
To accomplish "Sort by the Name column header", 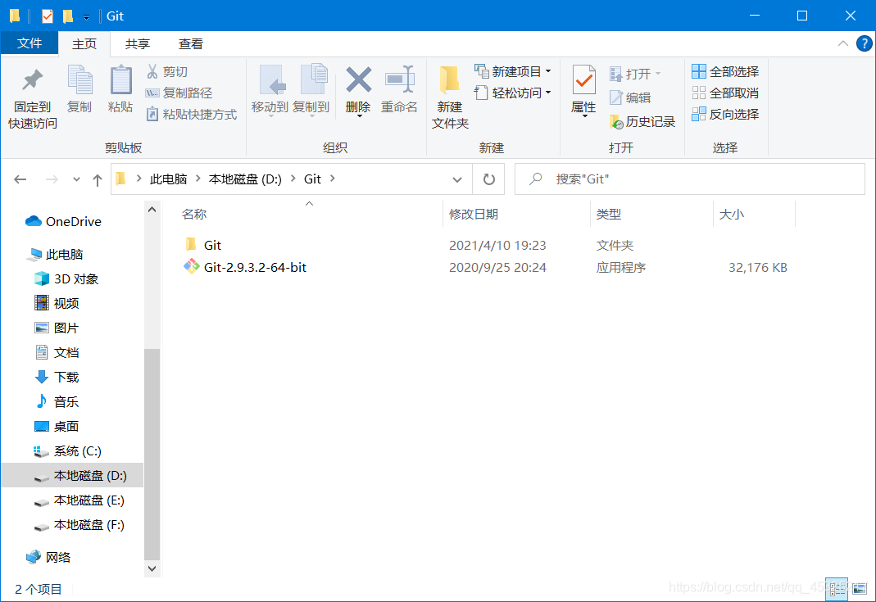I will [x=308, y=214].
